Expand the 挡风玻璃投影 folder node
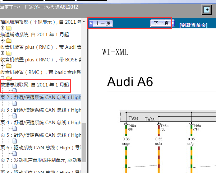 tap(2, 28)
